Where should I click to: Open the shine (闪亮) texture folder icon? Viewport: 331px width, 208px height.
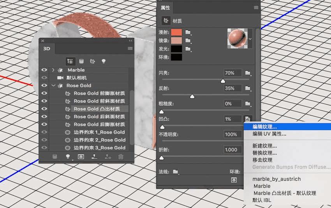point(248,73)
